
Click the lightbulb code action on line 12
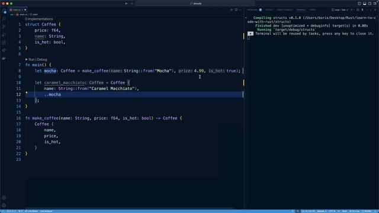(27, 92)
